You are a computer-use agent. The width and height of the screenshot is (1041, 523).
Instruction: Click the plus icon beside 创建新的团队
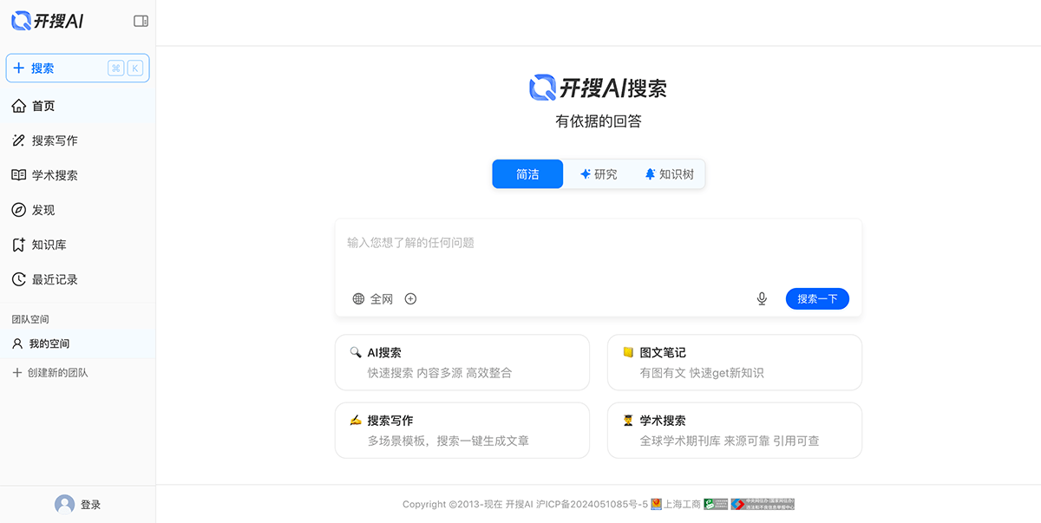point(16,373)
